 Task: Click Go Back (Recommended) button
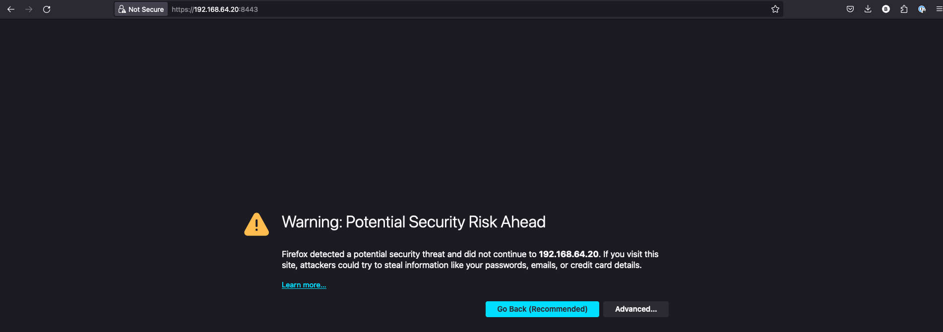(542, 309)
